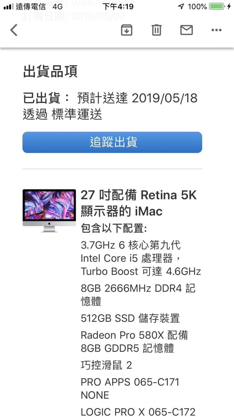Tap the 2019/05/18 estimated delivery date
234x417 pixels.
click(x=164, y=98)
